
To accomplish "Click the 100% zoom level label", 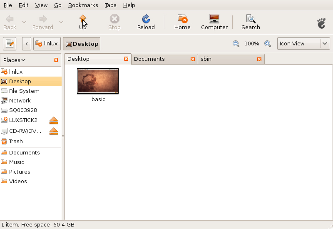I will point(252,44).
